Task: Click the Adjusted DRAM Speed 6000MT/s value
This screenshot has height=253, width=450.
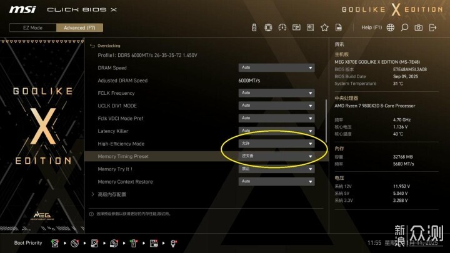Action: coord(249,81)
